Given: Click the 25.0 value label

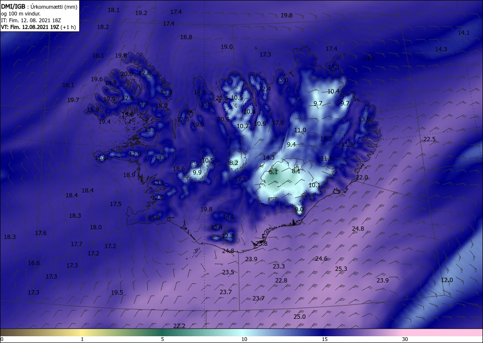Looking at the screenshot, I should click(x=299, y=316).
